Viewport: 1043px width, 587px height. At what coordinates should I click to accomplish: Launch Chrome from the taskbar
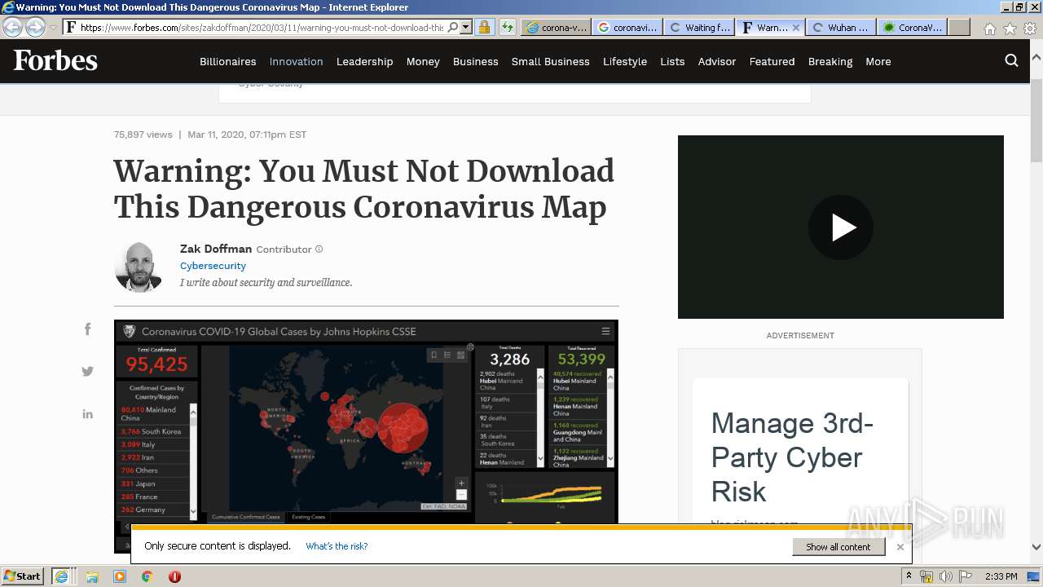tap(147, 576)
